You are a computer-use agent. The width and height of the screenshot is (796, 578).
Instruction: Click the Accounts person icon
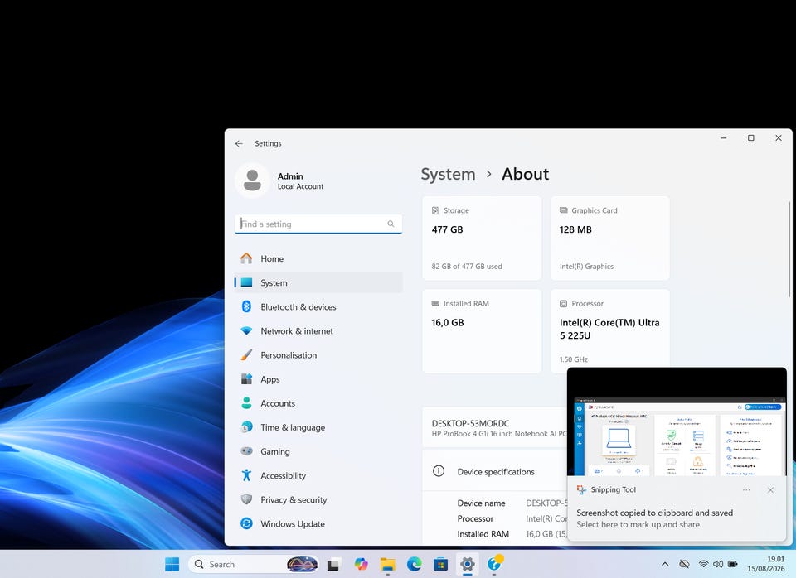(x=247, y=402)
